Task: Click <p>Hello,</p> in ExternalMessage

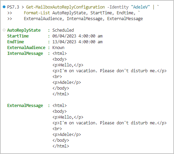Action: pyautogui.click(x=68, y=117)
